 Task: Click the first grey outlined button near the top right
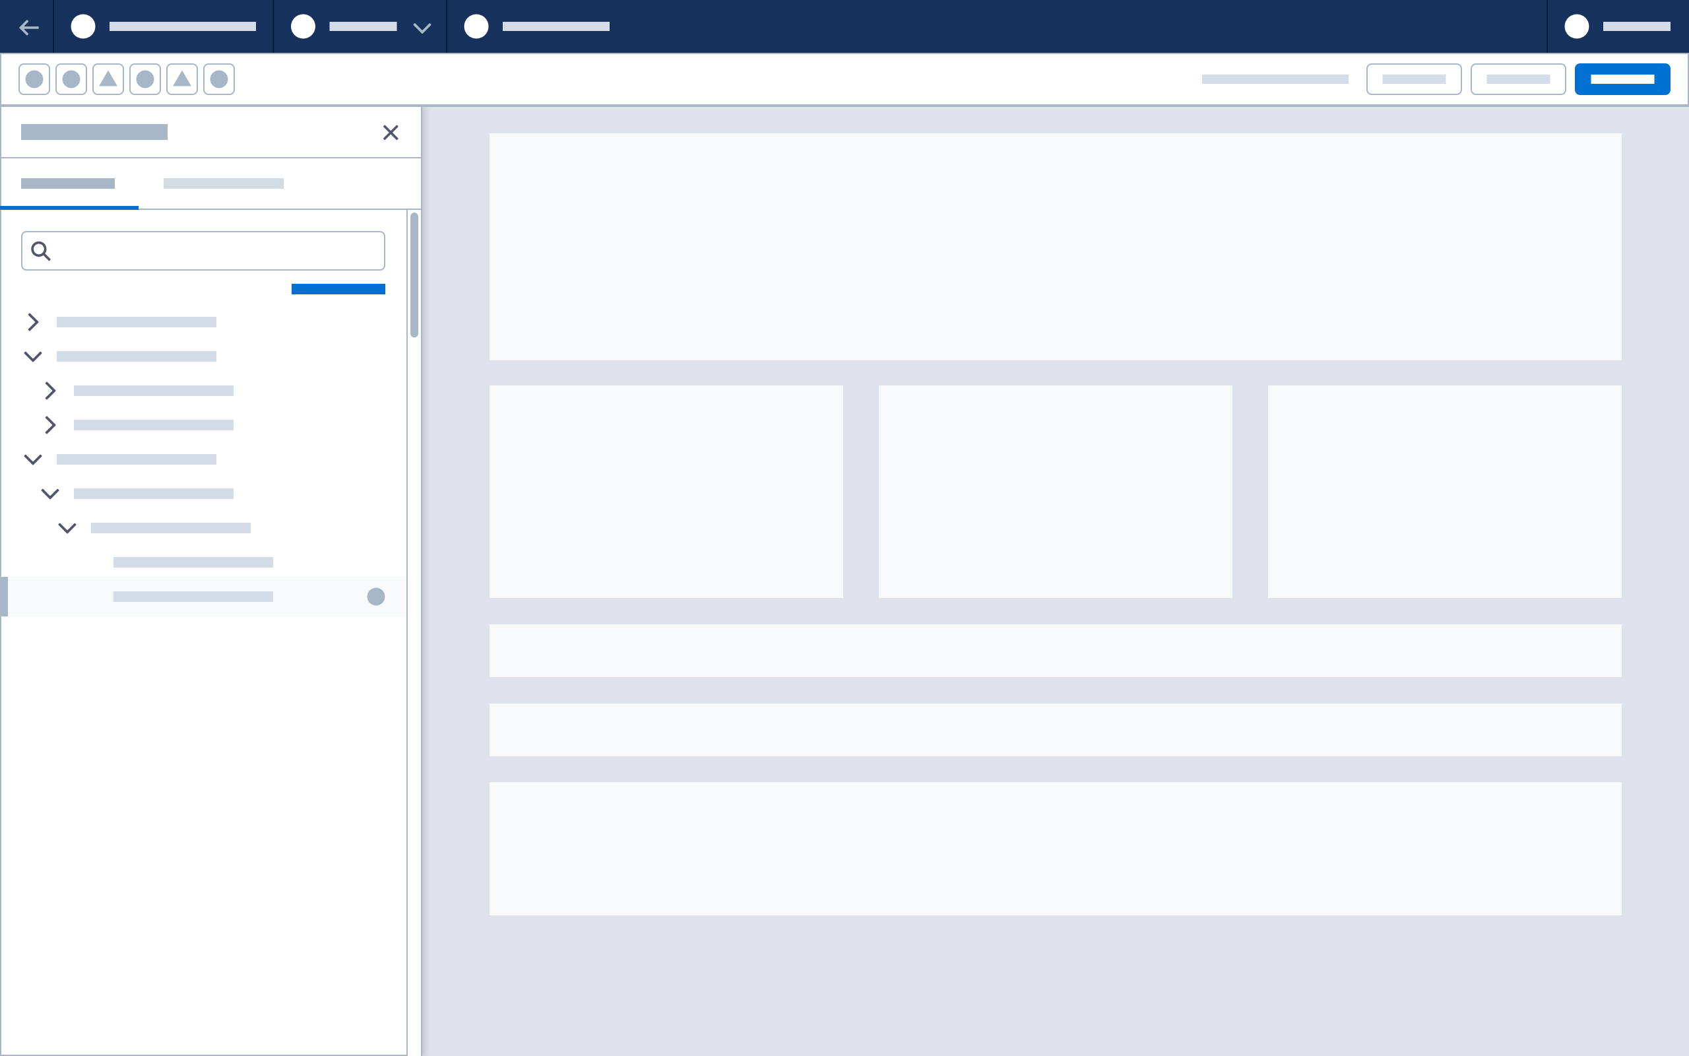point(1414,79)
